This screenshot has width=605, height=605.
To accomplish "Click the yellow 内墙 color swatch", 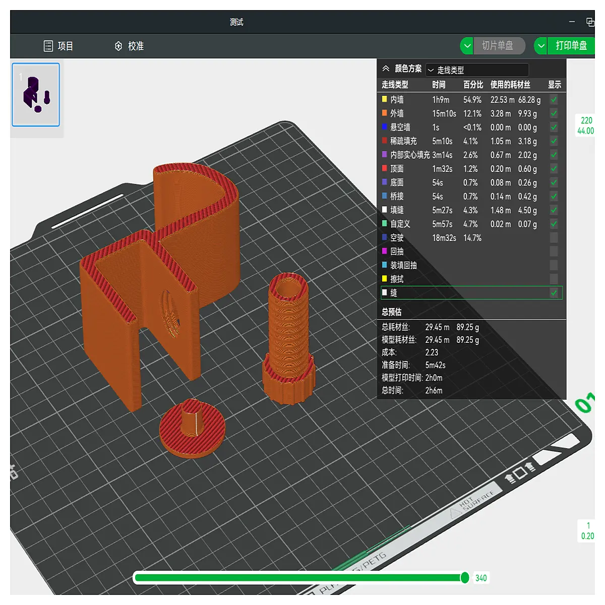I will pos(385,99).
